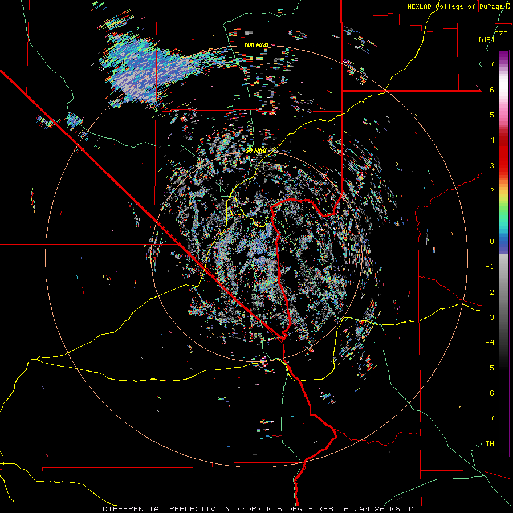Click the -7 dB scale value
Viewport: 513px width, 513px height.
point(490,418)
